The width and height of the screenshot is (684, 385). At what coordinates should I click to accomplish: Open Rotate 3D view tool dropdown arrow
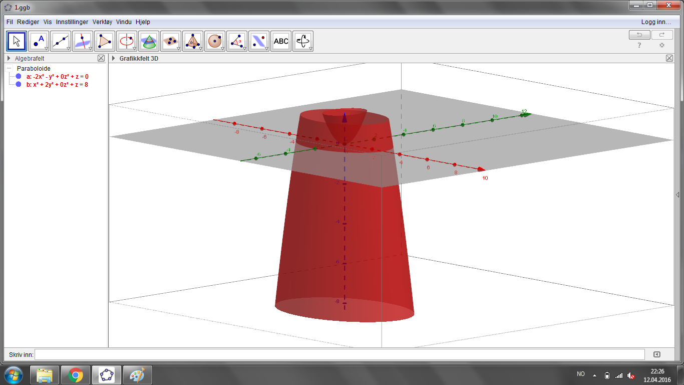pyautogui.click(x=310, y=49)
